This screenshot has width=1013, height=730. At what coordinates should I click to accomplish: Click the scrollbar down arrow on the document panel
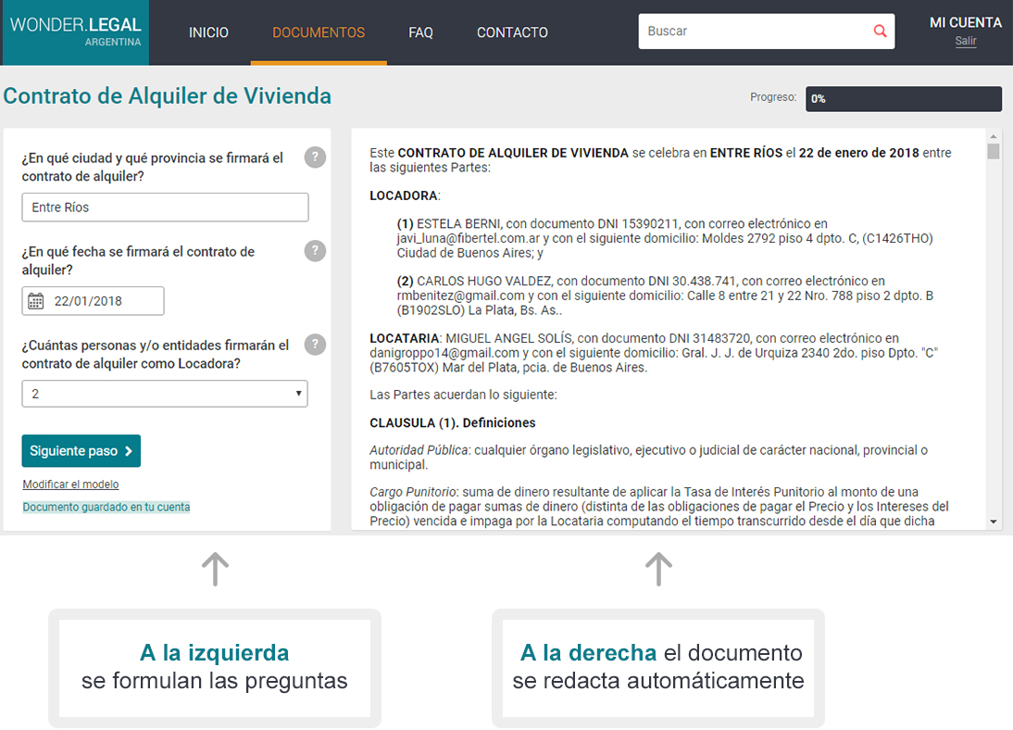click(995, 522)
